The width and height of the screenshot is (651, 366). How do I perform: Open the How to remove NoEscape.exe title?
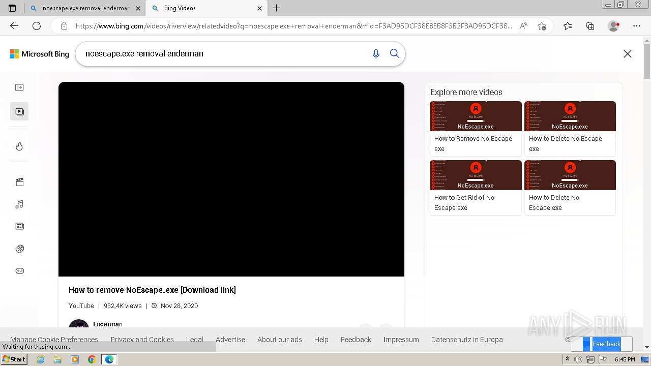(x=152, y=290)
